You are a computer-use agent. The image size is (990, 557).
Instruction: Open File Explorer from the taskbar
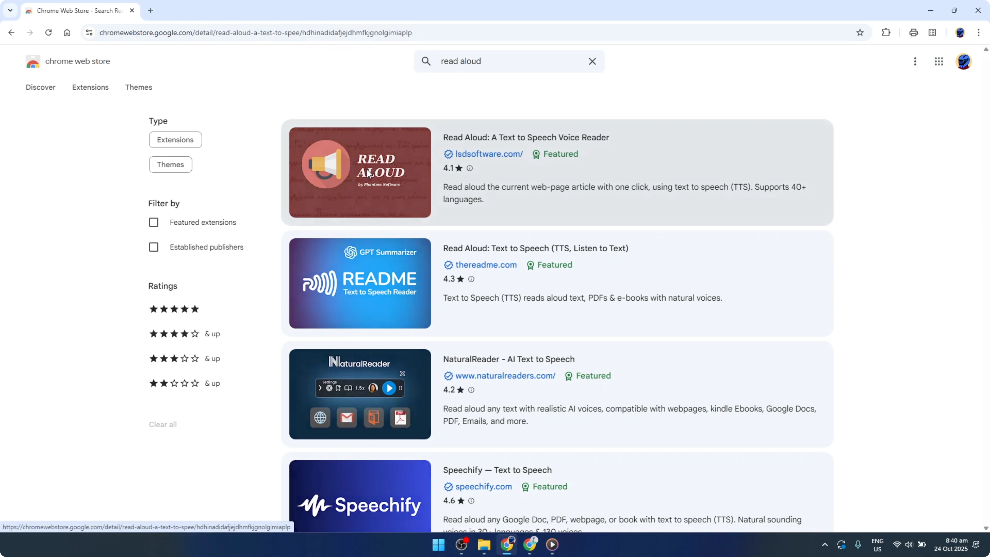coord(484,545)
